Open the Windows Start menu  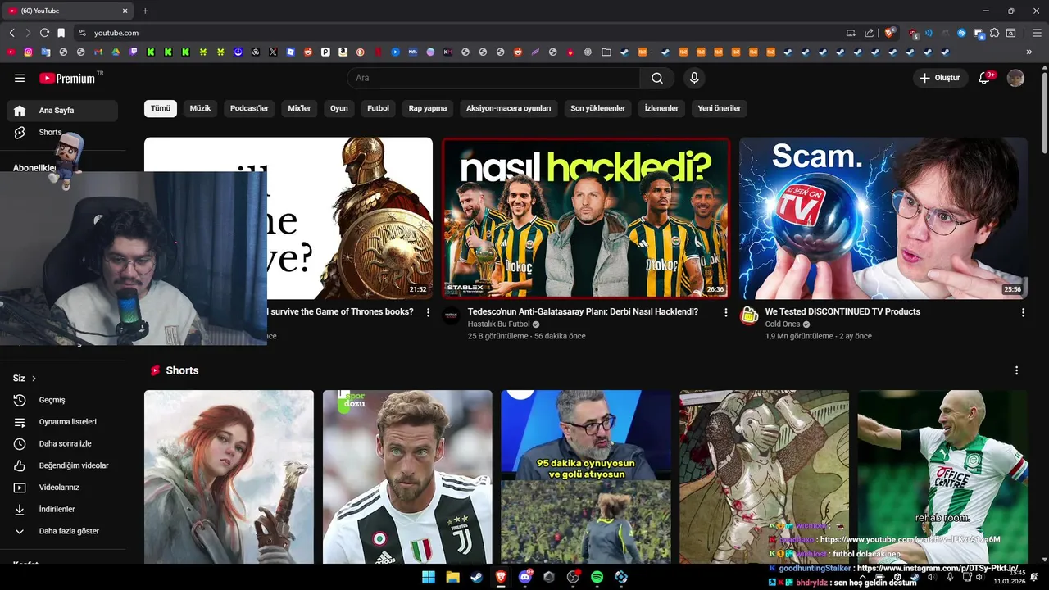[x=428, y=577]
